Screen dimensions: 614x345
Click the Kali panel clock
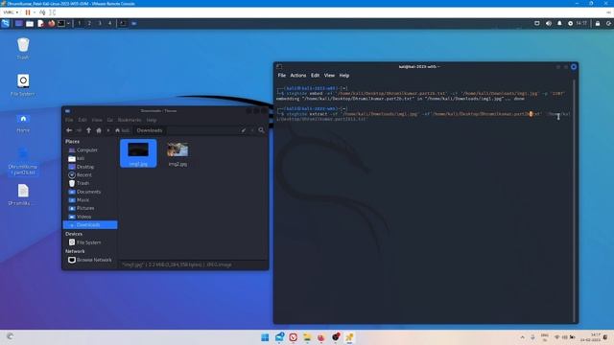tap(581, 23)
